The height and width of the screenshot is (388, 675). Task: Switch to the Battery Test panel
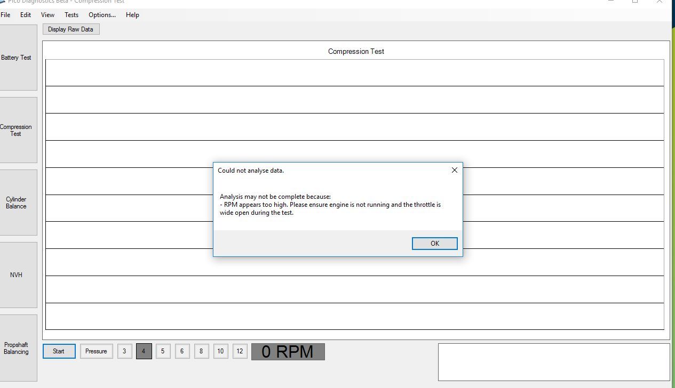[17, 58]
